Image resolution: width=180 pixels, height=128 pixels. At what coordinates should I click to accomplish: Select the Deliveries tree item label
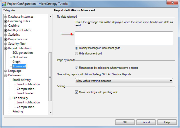14,75
